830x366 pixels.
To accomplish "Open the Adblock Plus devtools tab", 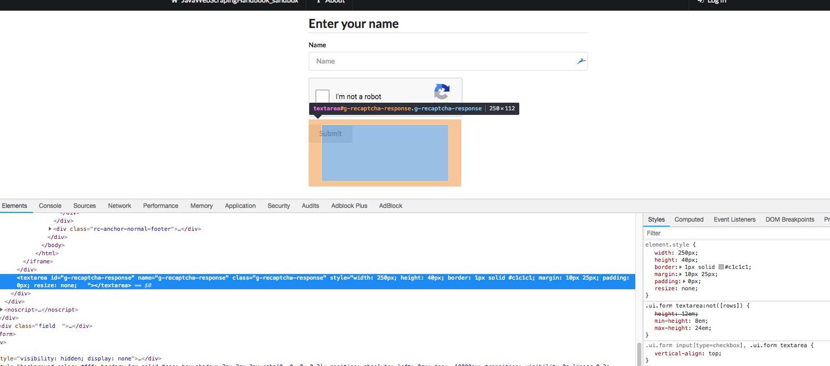I will point(349,206).
